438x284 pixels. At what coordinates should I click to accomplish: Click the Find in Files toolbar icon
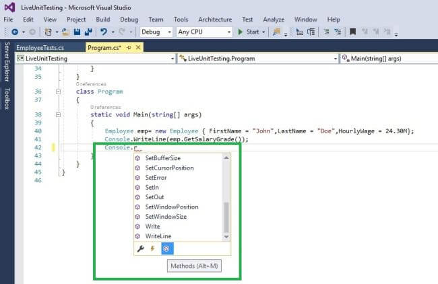point(276,32)
